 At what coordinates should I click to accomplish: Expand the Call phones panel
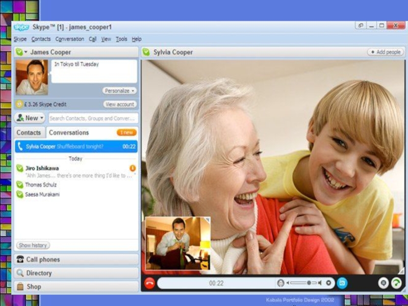pos(76,260)
